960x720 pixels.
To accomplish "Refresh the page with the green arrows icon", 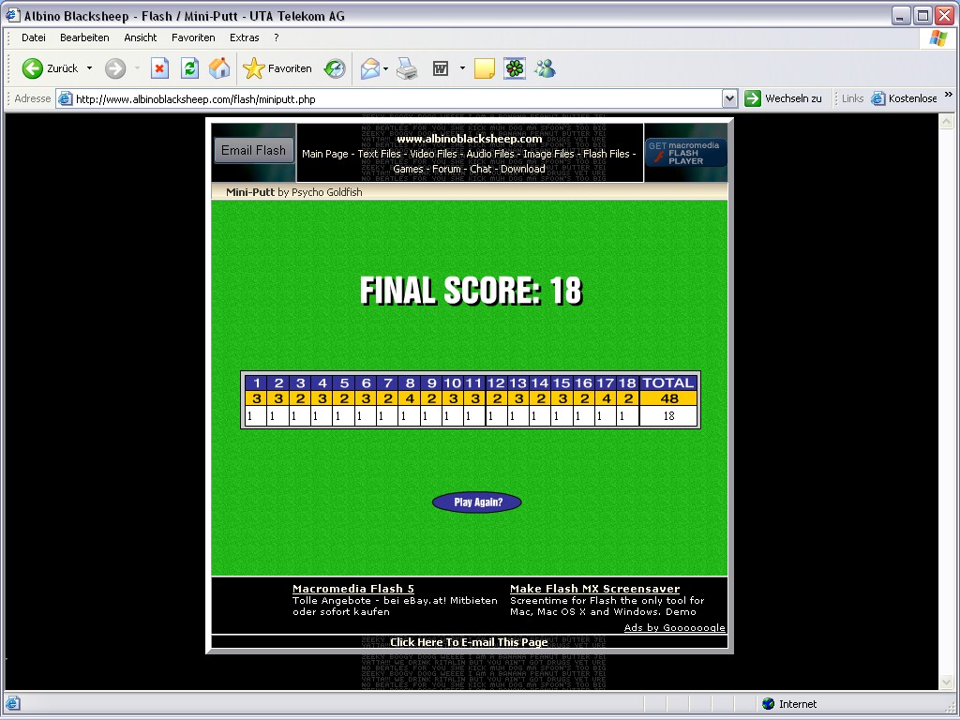I will (x=189, y=68).
